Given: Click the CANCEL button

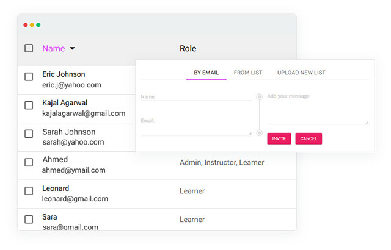Looking at the screenshot, I should click(309, 138).
